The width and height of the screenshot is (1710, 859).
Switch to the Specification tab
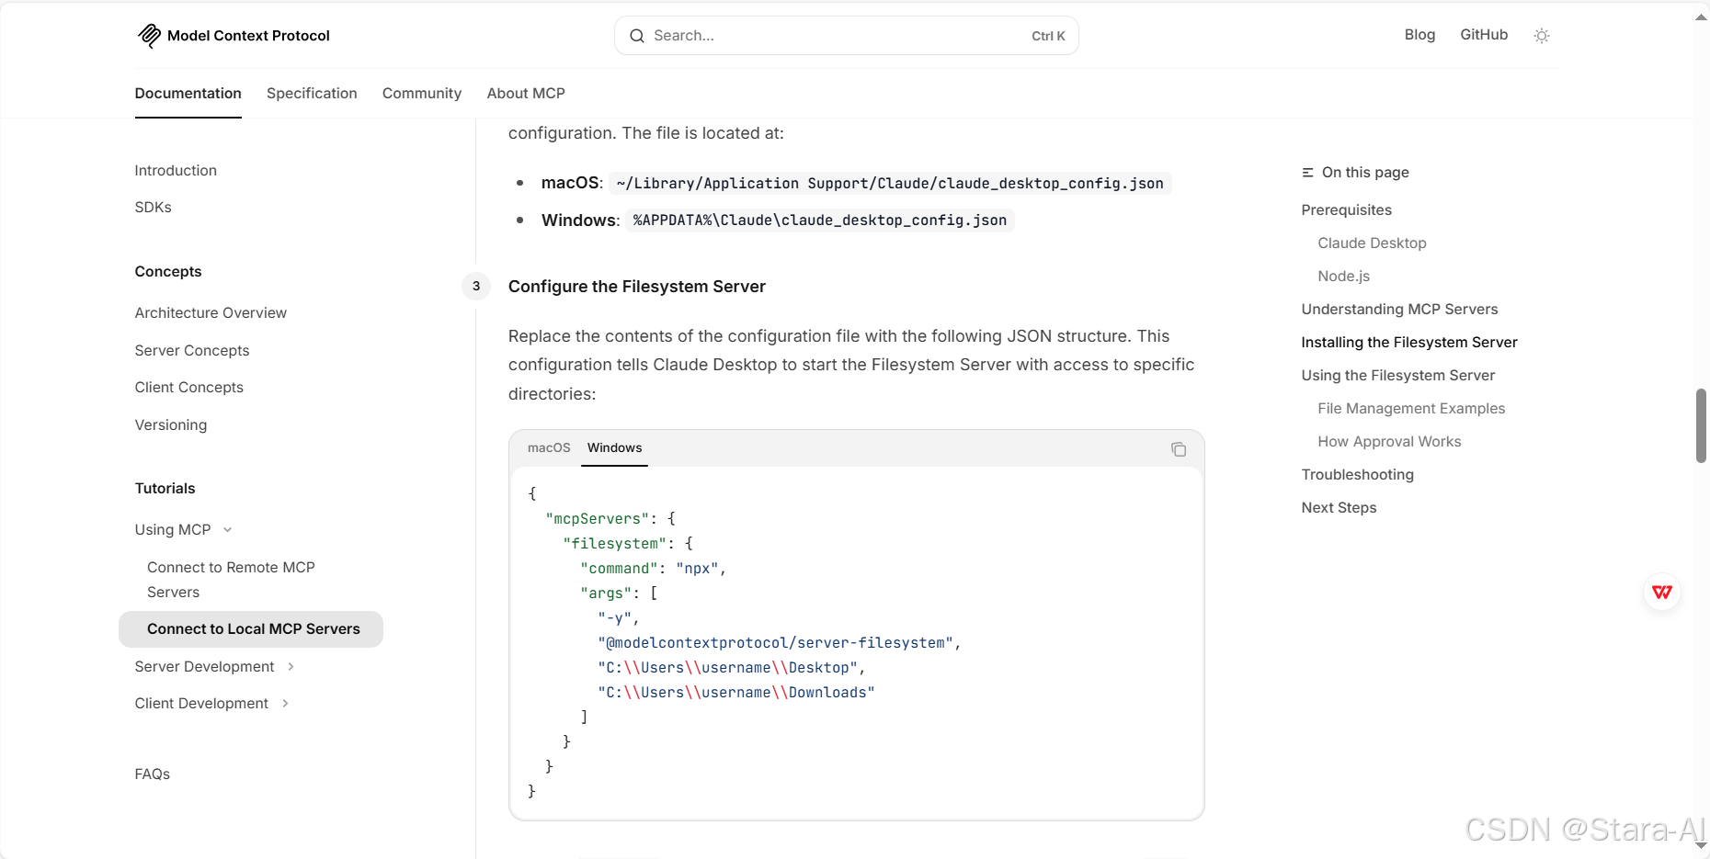tap(312, 94)
